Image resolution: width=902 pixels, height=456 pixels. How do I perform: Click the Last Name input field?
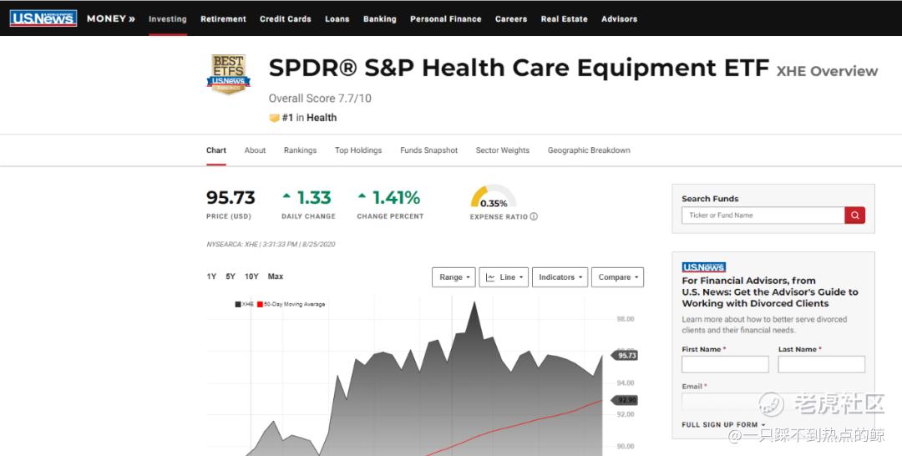click(822, 364)
